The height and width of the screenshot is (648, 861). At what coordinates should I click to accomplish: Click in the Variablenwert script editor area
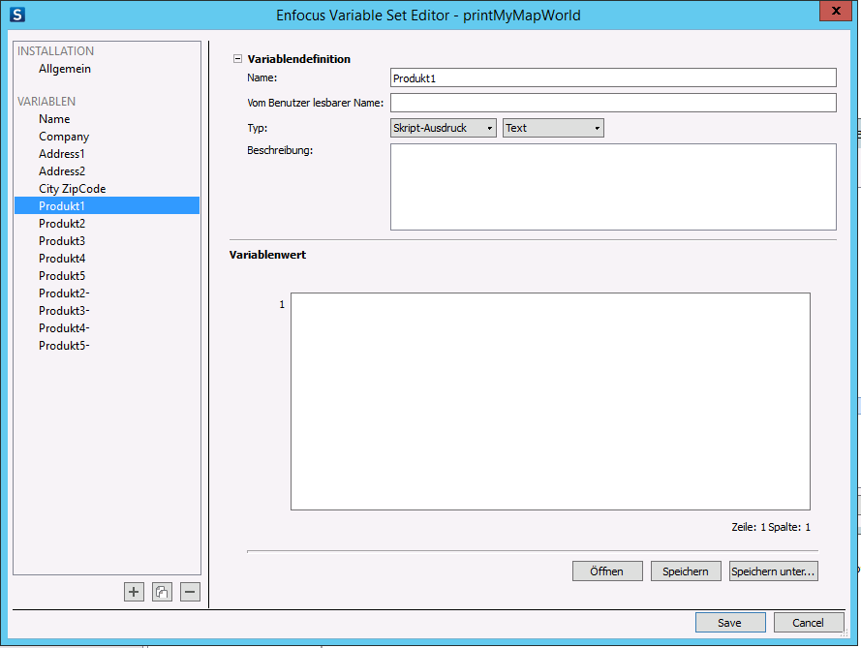coord(550,401)
